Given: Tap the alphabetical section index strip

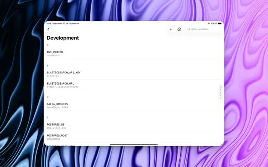Looking at the screenshot, I should pos(220,92).
